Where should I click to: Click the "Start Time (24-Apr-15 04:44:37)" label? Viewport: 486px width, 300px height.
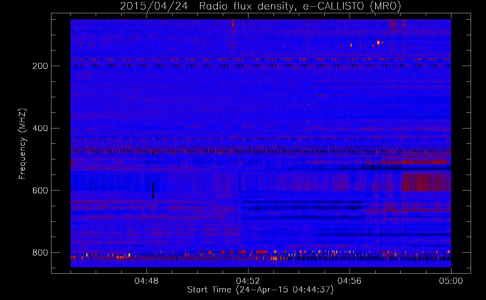[x=260, y=290]
